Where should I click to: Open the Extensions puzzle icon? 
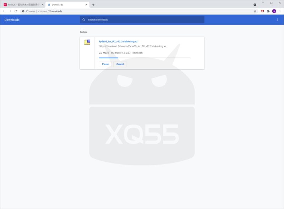(x=268, y=11)
